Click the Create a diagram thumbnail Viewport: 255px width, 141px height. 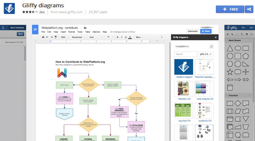[x=184, y=67]
